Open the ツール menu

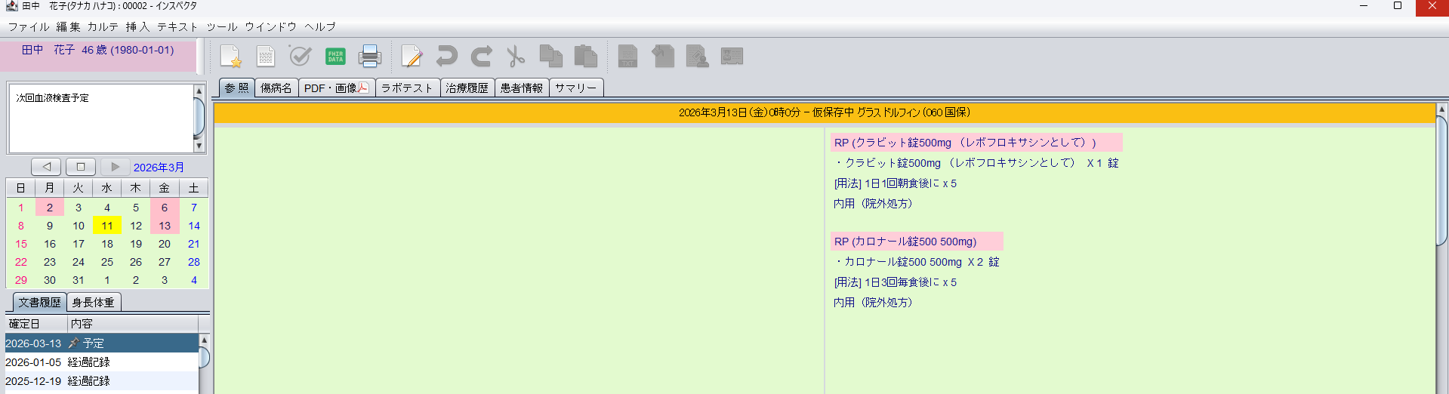click(x=221, y=26)
